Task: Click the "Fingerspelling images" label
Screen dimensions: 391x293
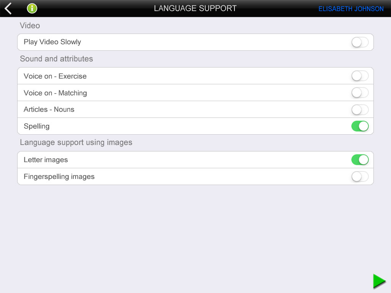Action: pyautogui.click(x=59, y=177)
